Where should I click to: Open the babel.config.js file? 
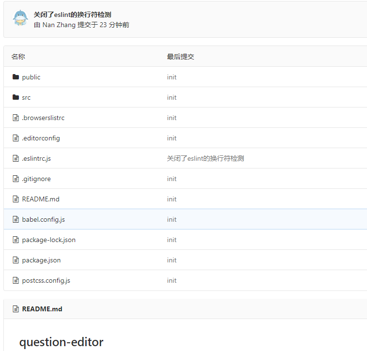click(43, 219)
